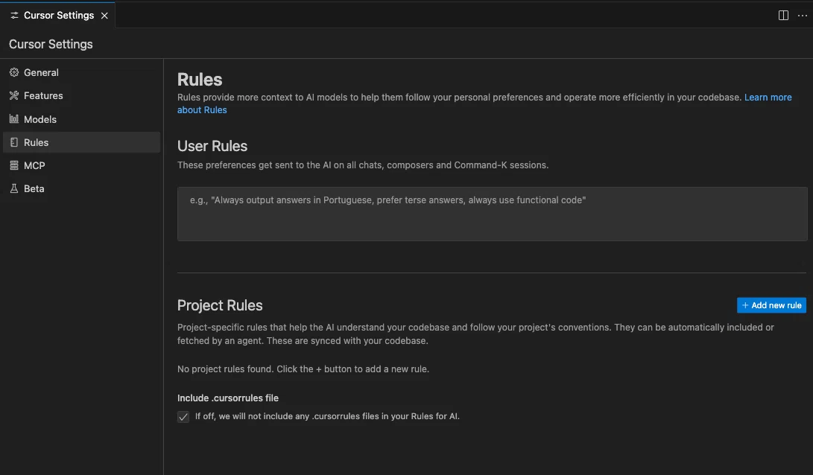This screenshot has width=813, height=475.
Task: Close the Cursor Settings tab
Action: click(x=104, y=16)
